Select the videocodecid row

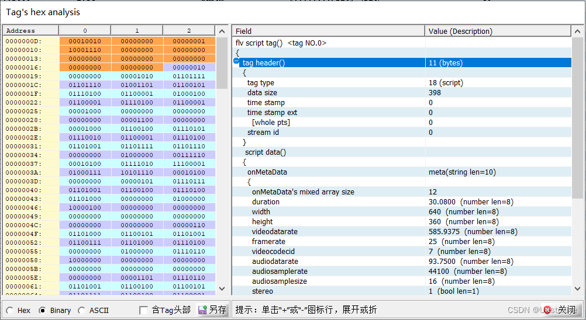[x=402, y=251]
